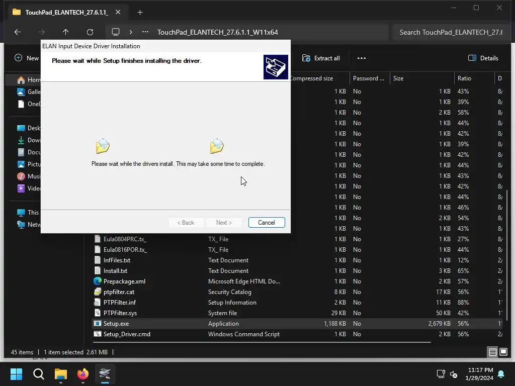
Task: Sort by Size column header
Action: coord(422,78)
